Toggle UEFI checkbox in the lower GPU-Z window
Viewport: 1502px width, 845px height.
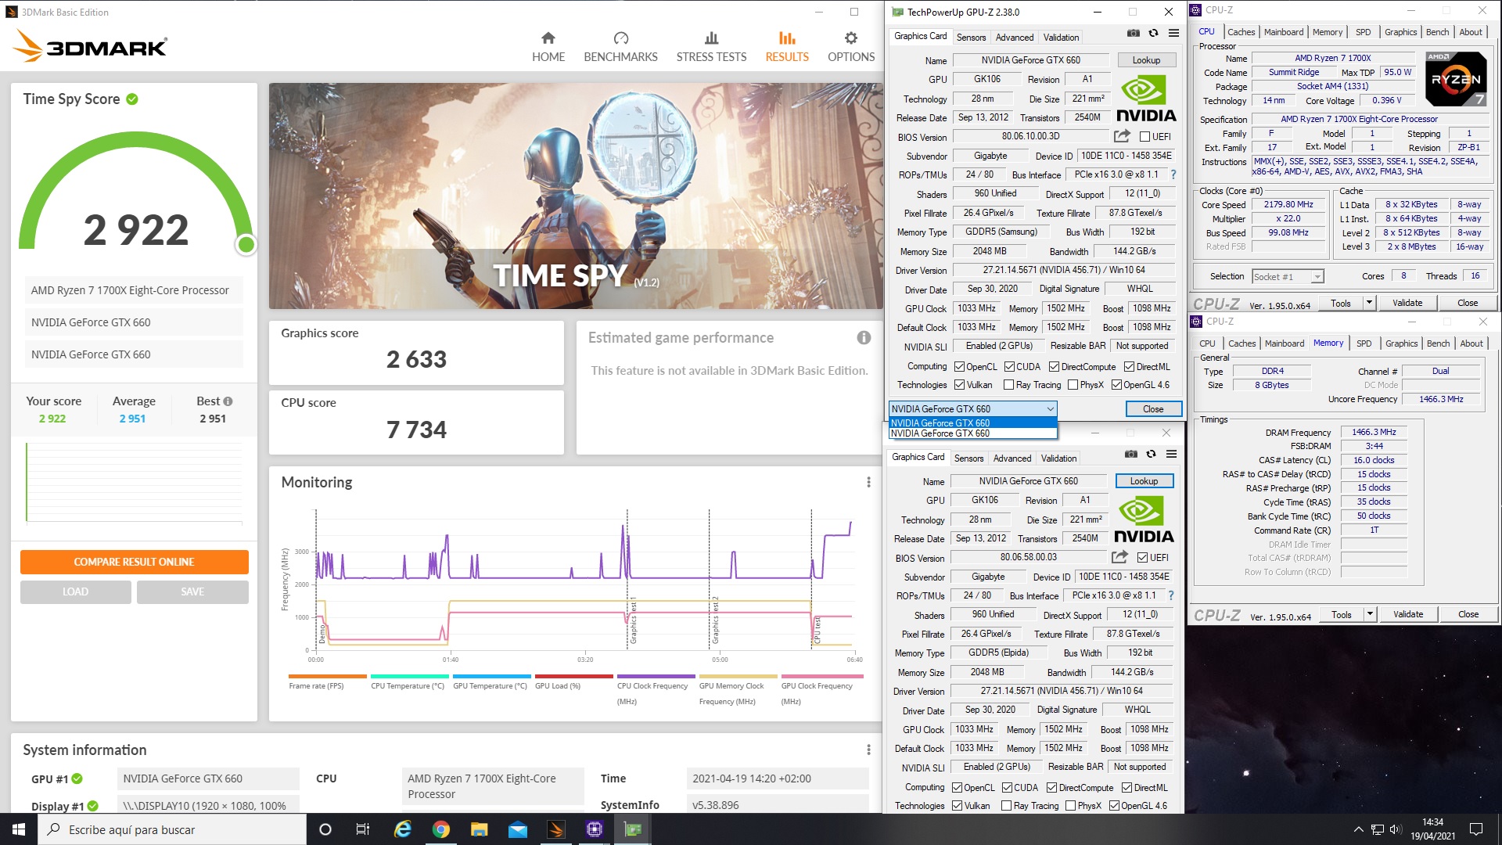click(1142, 558)
